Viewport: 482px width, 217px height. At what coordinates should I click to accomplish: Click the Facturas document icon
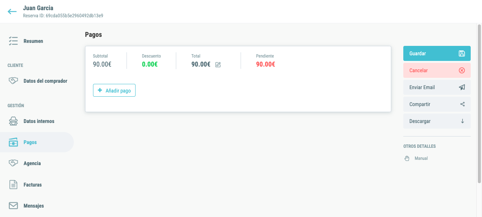14,185
